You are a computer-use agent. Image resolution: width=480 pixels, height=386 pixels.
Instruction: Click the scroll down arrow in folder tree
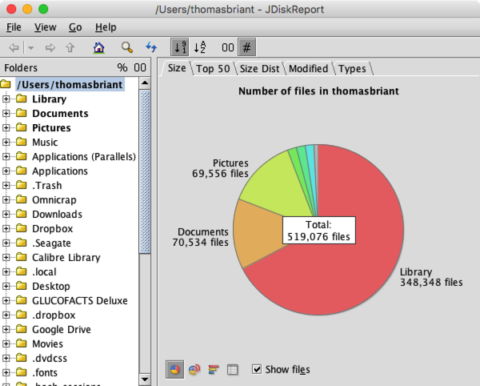tap(145, 380)
